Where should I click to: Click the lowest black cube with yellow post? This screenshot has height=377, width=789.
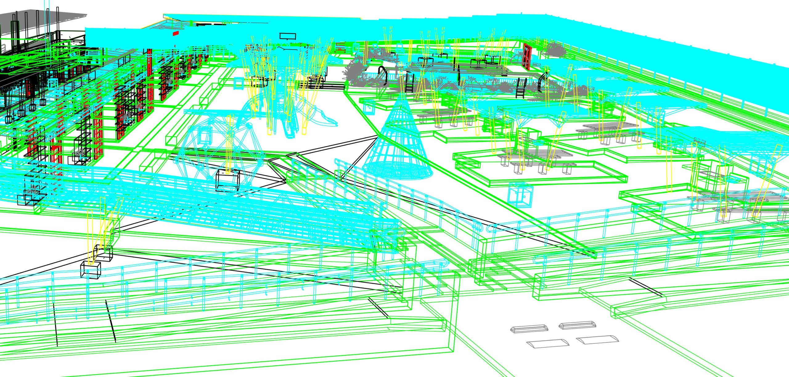pos(90,270)
